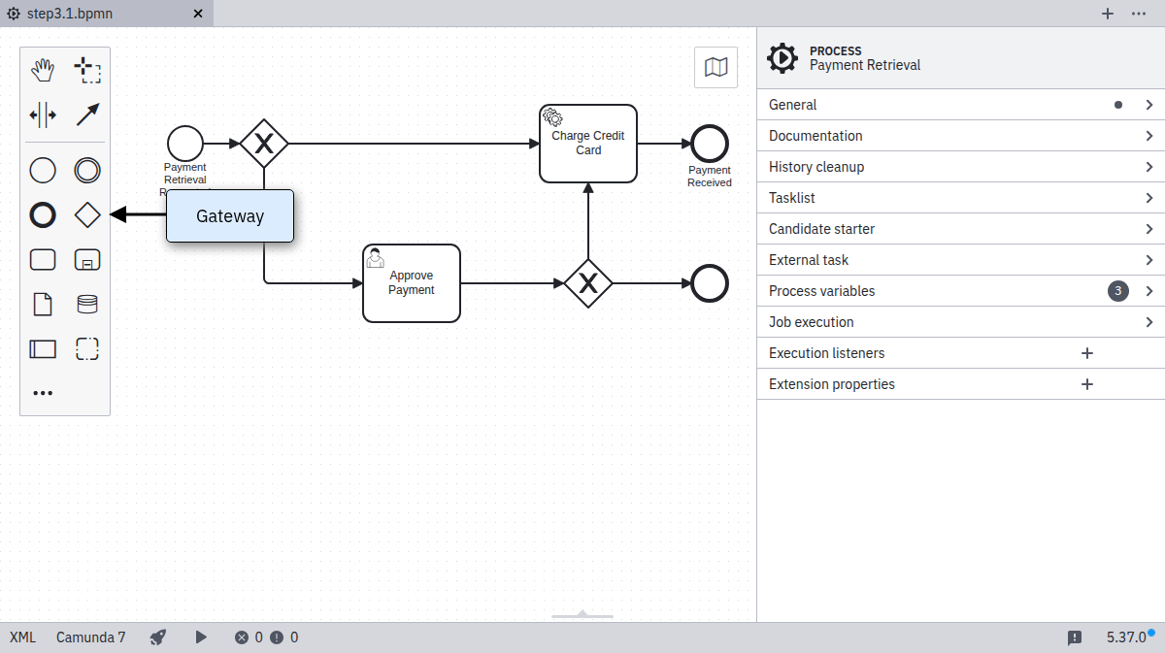Create a data store reference
The width and height of the screenshot is (1165, 653).
tap(87, 305)
